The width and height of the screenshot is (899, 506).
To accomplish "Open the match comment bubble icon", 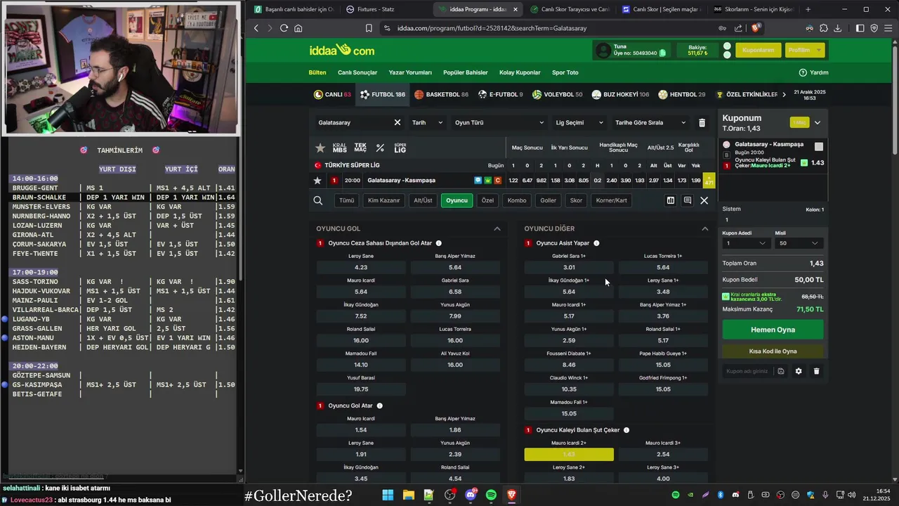I will point(687,200).
